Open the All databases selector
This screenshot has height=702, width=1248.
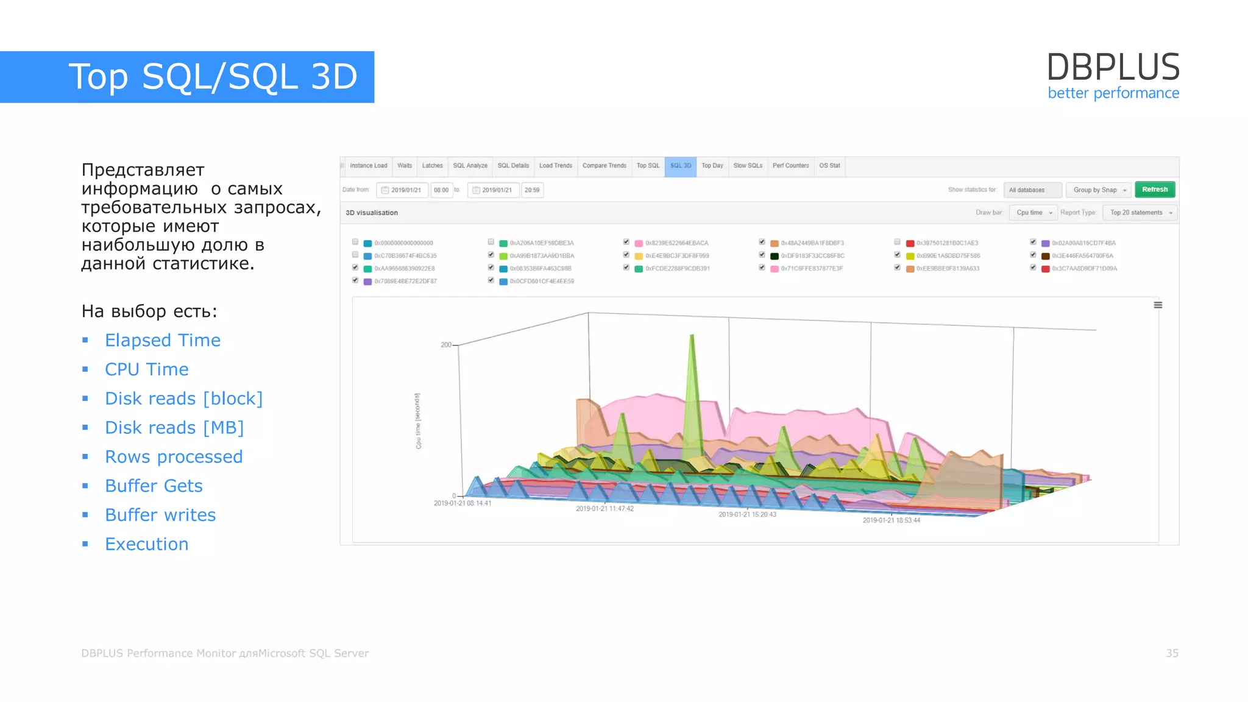pyautogui.click(x=1033, y=190)
